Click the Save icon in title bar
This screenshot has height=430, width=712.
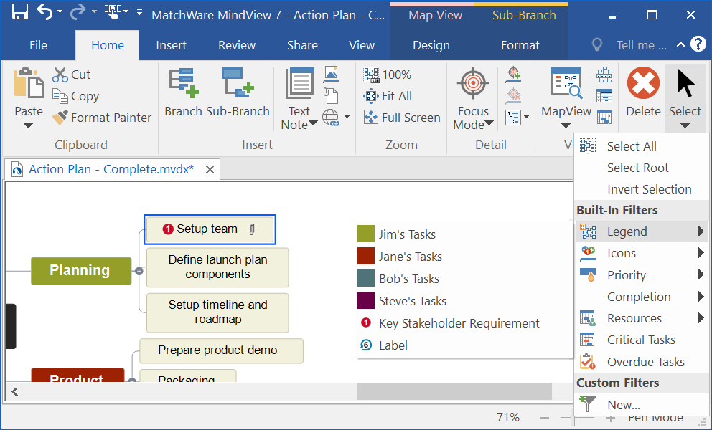point(20,12)
